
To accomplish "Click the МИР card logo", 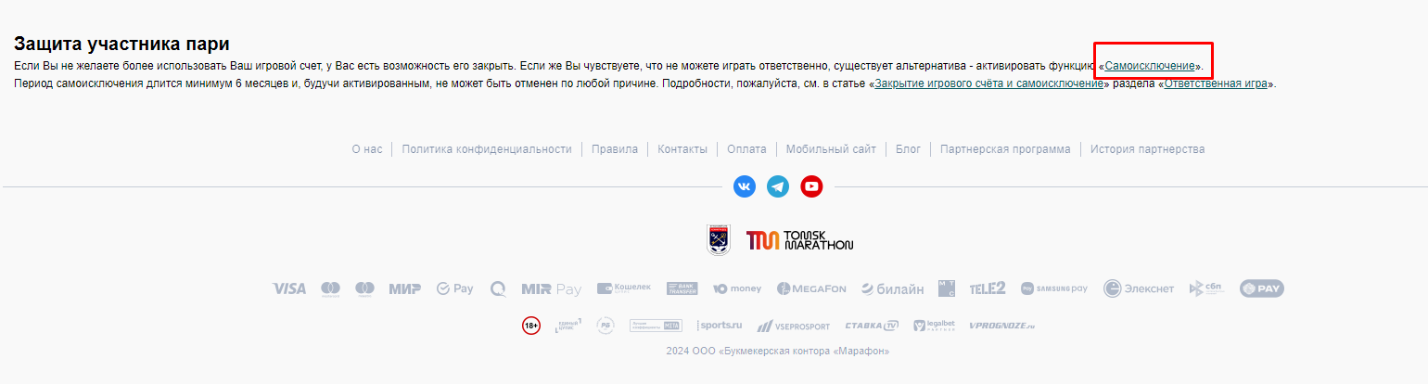I will 404,288.
